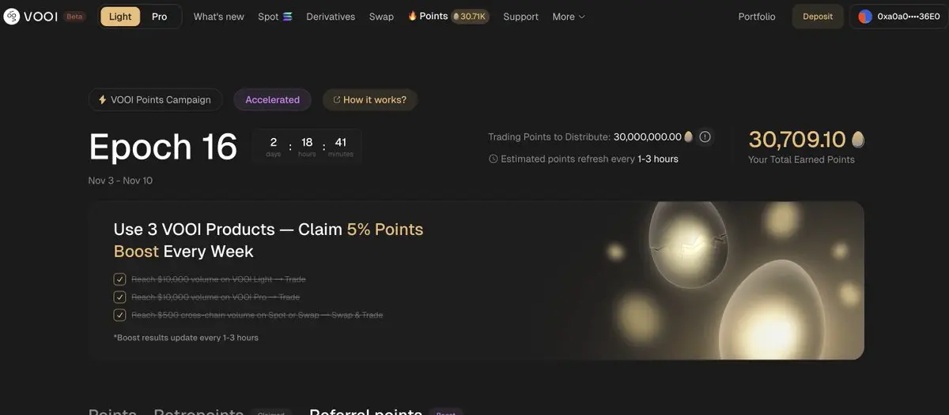Open the Portfolio link

click(757, 17)
